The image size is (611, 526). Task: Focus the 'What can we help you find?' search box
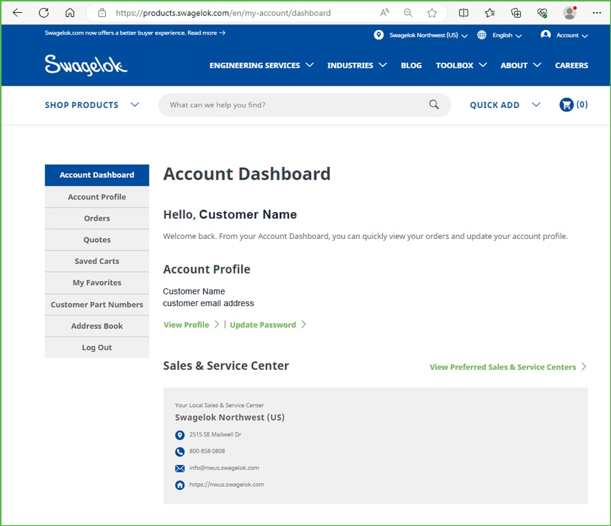click(304, 105)
